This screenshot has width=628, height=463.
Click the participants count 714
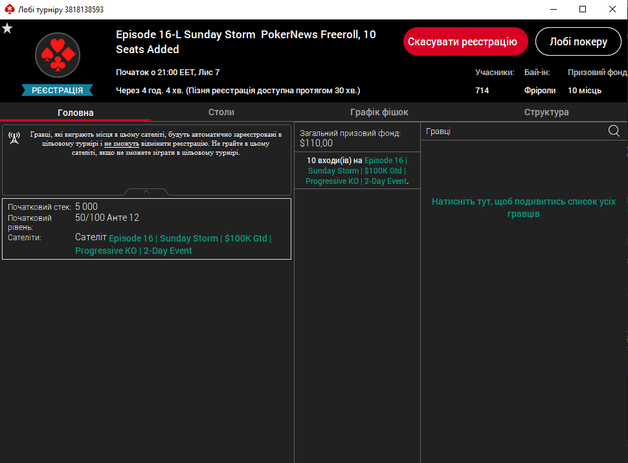pos(482,91)
